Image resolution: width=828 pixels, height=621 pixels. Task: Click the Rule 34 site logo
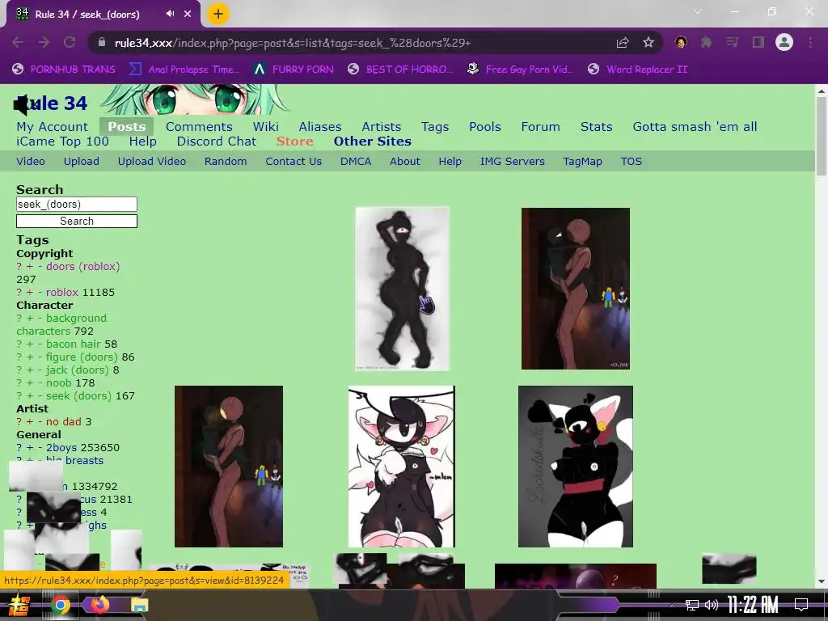click(52, 103)
